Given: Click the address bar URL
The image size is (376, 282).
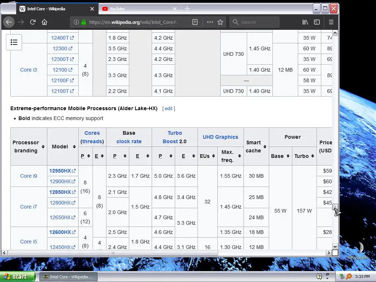Looking at the screenshot, I should click(x=133, y=22).
